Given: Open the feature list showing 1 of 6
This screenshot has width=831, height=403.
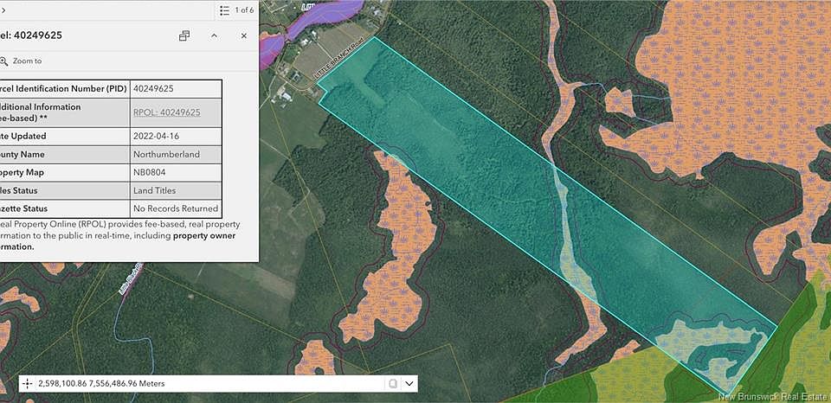Looking at the screenshot, I should tap(235, 10).
